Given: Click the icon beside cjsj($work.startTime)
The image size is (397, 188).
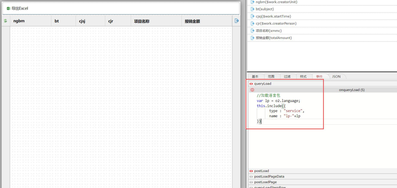Looking at the screenshot, I should (x=253, y=16).
